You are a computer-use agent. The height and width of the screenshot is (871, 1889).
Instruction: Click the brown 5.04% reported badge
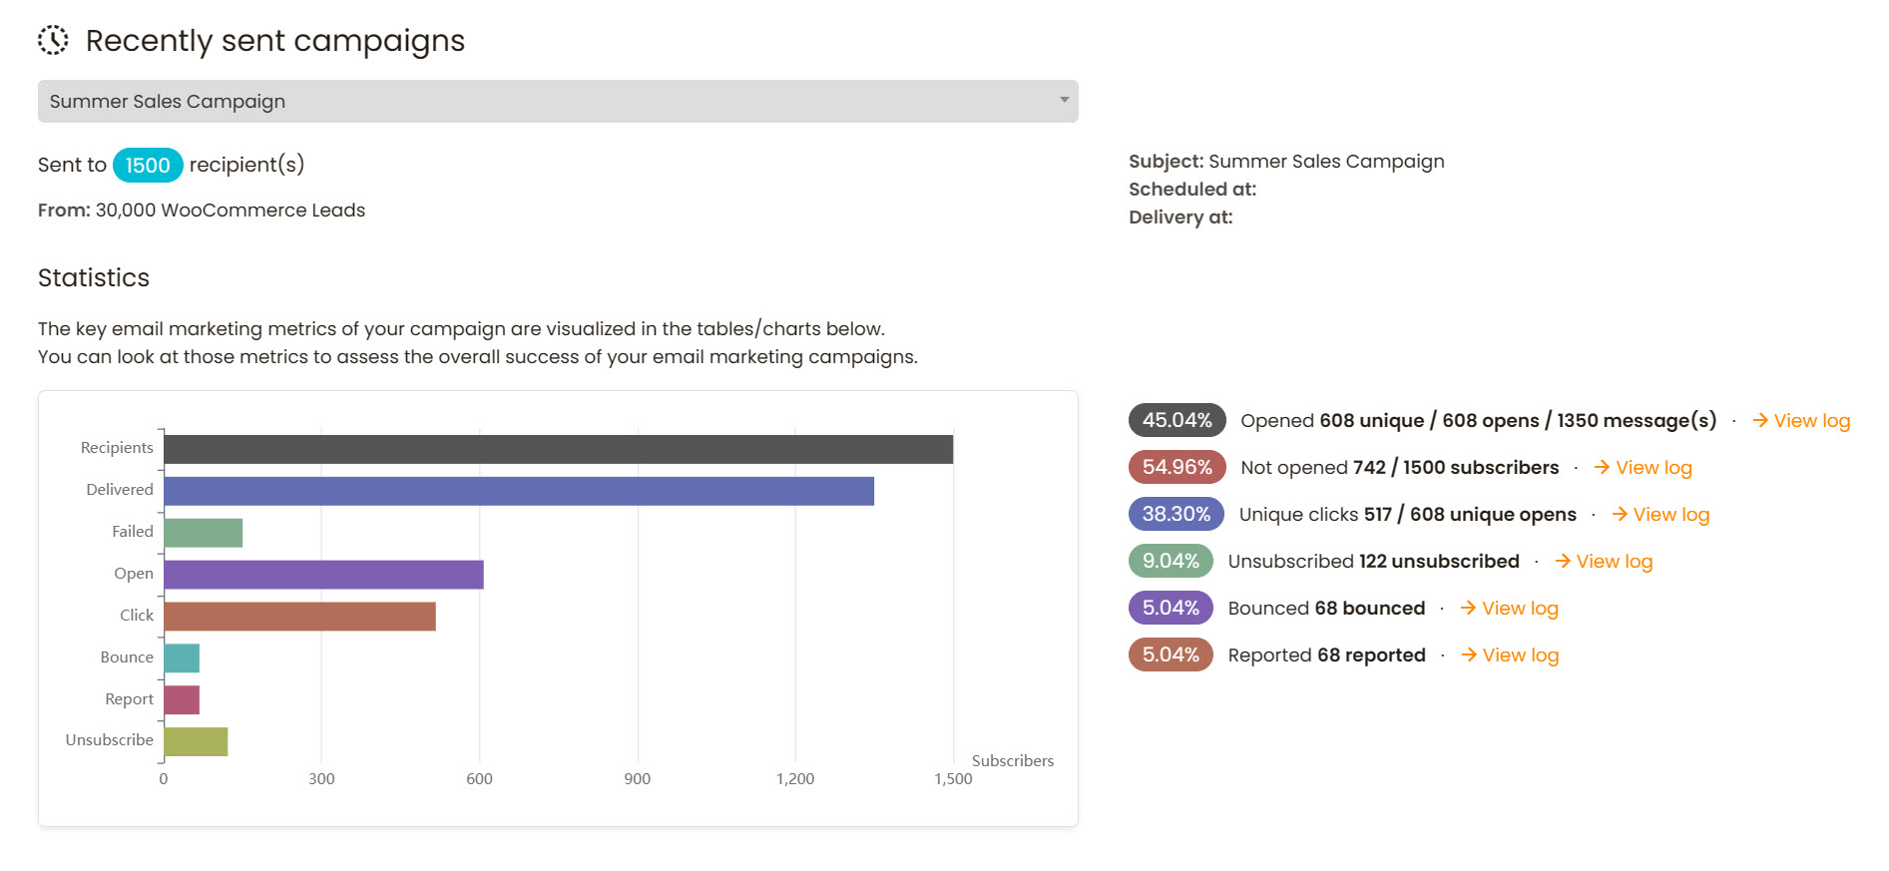1171,654
